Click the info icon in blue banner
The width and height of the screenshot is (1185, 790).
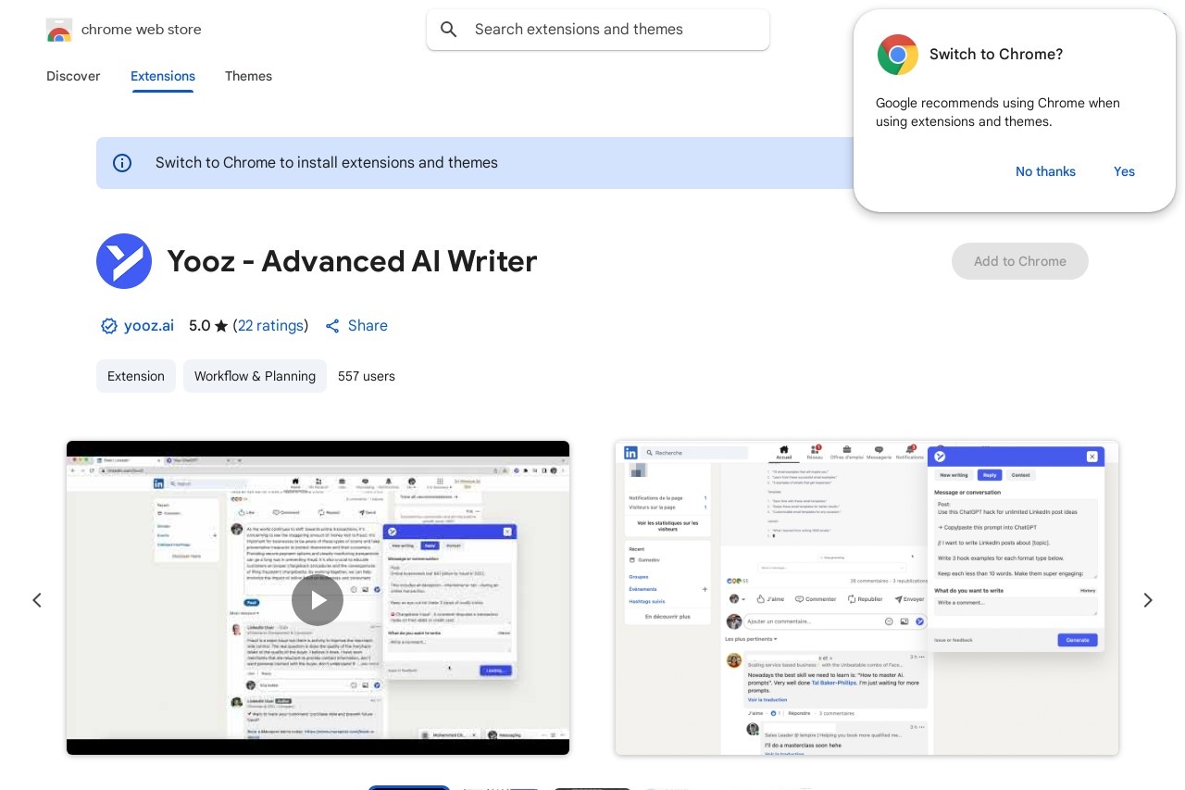[x=122, y=163]
